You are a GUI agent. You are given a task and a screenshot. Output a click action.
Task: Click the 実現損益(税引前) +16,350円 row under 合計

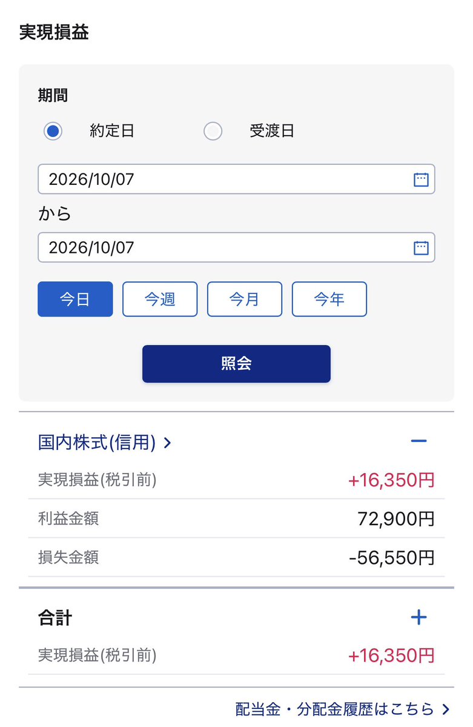point(236,655)
